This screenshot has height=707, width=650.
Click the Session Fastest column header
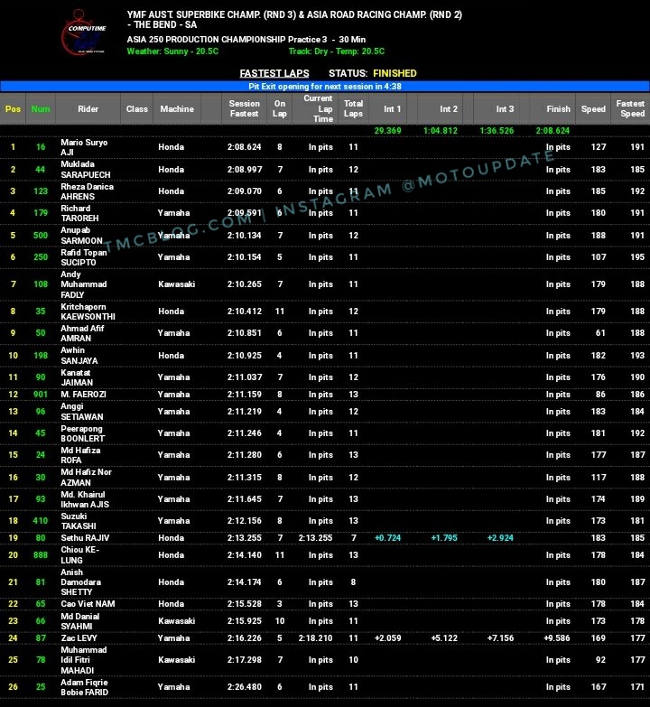point(244,108)
